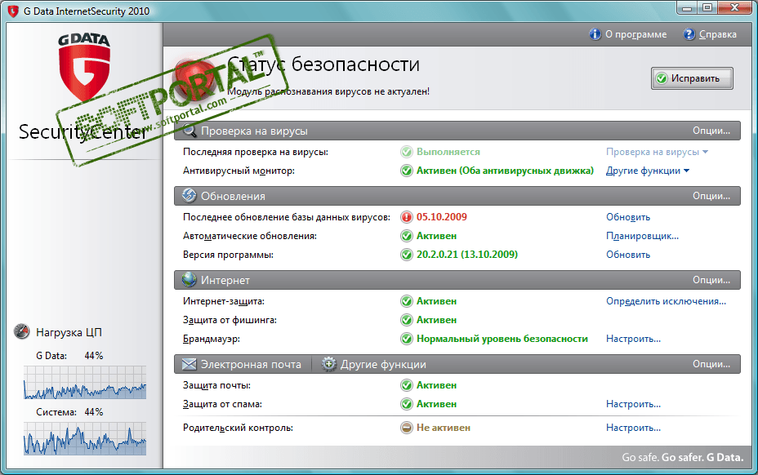Open Опции in Интернет header

coord(711,280)
